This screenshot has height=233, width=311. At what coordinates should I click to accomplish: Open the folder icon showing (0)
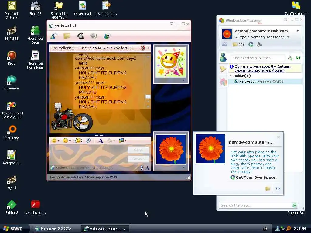click(x=238, y=44)
